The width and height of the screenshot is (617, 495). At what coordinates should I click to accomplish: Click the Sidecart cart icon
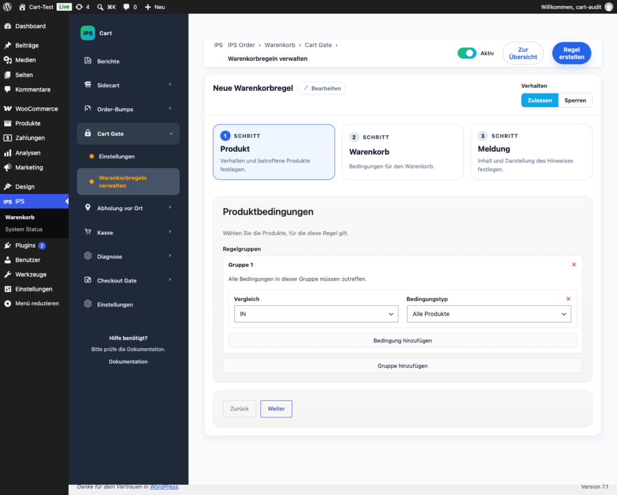[x=88, y=84]
